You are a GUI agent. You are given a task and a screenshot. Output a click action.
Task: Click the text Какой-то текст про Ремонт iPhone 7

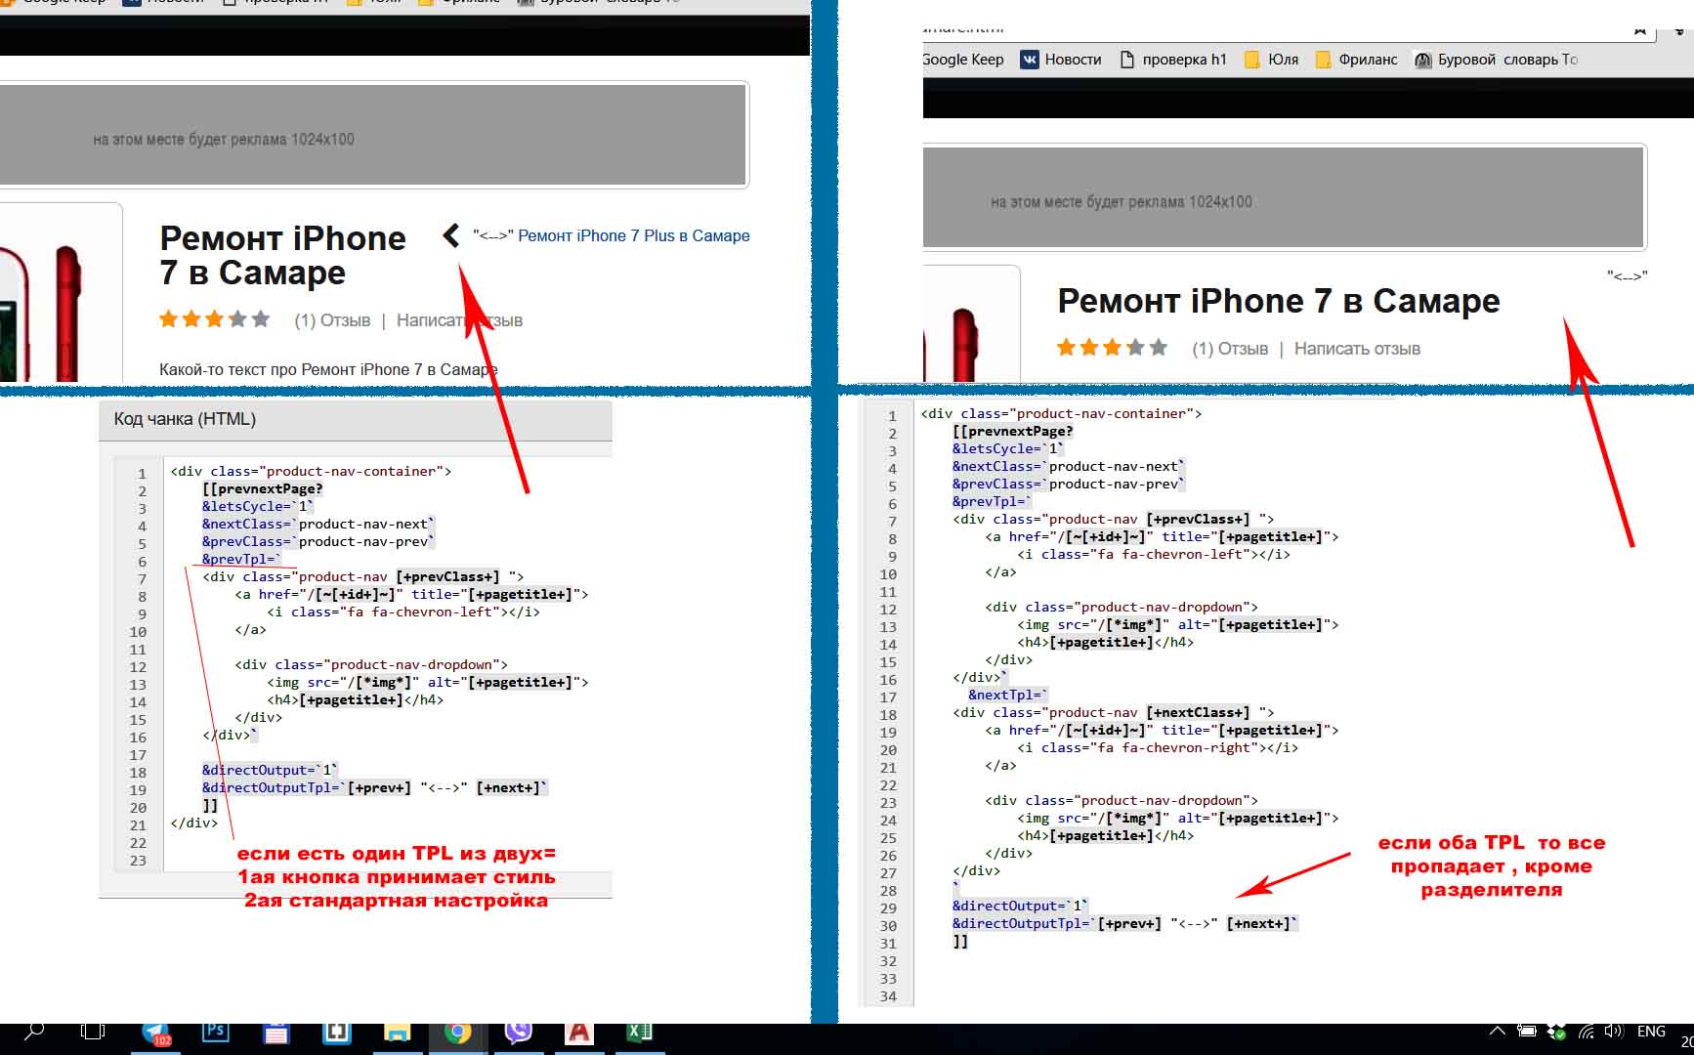click(x=328, y=369)
